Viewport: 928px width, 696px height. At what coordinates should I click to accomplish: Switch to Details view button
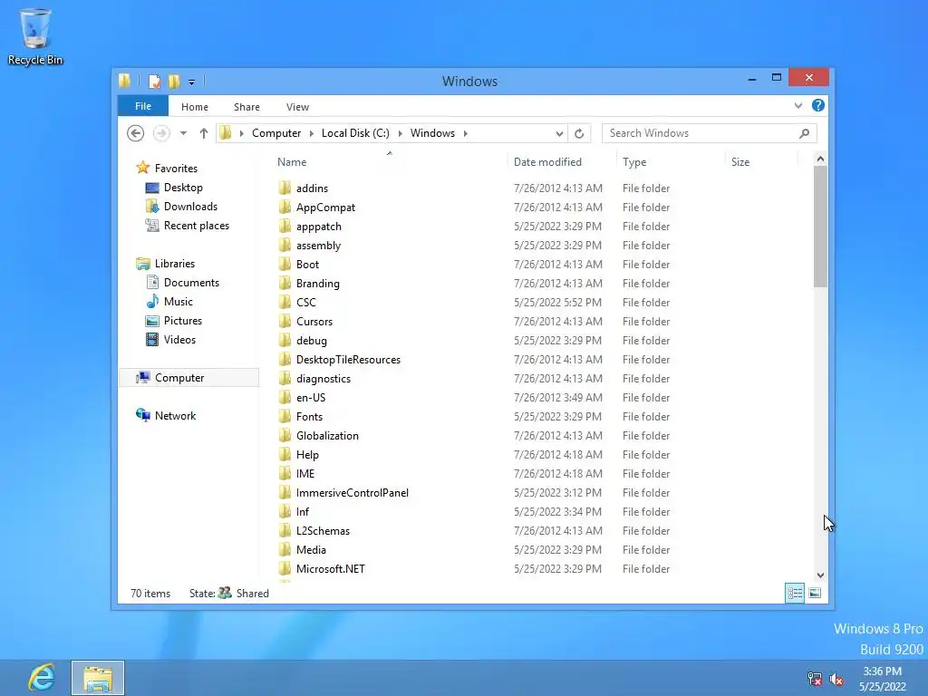pyautogui.click(x=795, y=593)
